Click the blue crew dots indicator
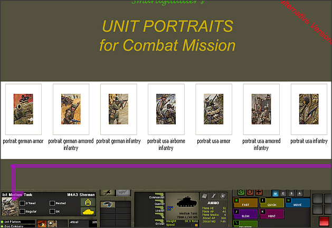 [170, 208]
